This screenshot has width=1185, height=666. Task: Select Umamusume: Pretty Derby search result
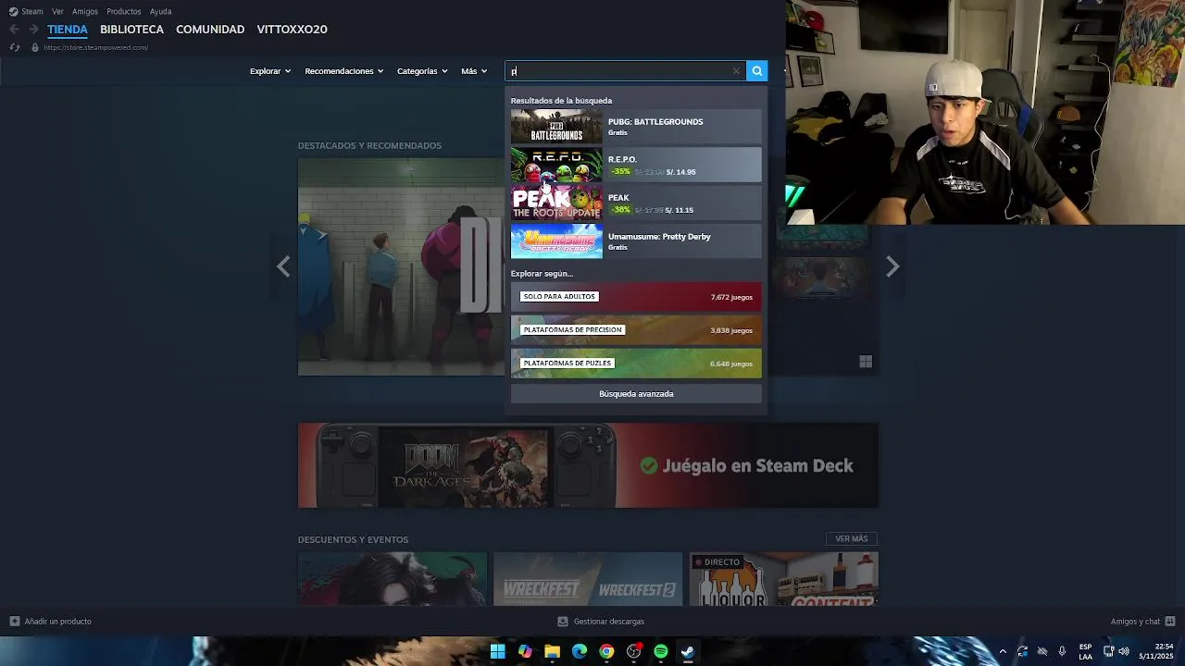pyautogui.click(x=636, y=241)
